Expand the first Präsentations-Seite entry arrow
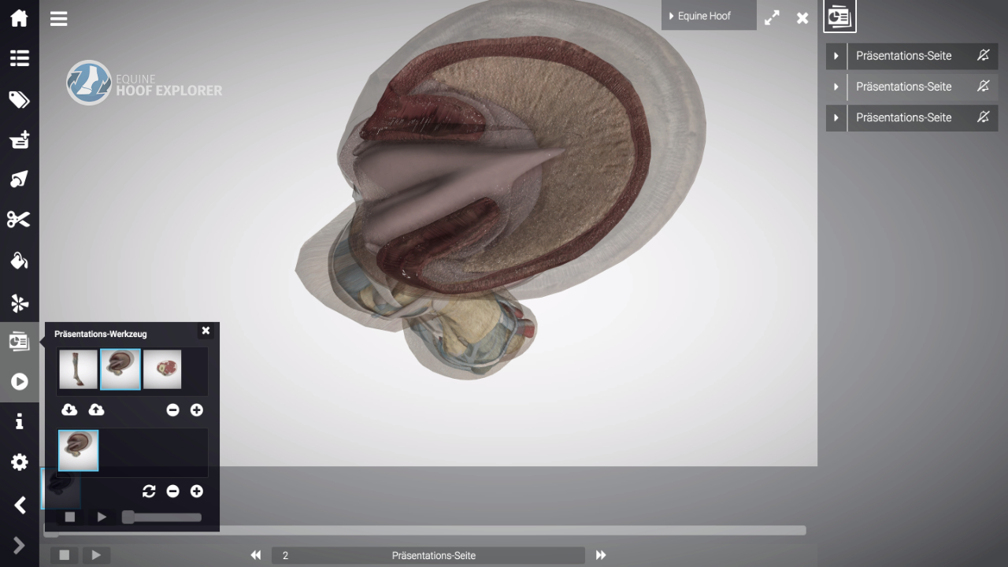 836,56
